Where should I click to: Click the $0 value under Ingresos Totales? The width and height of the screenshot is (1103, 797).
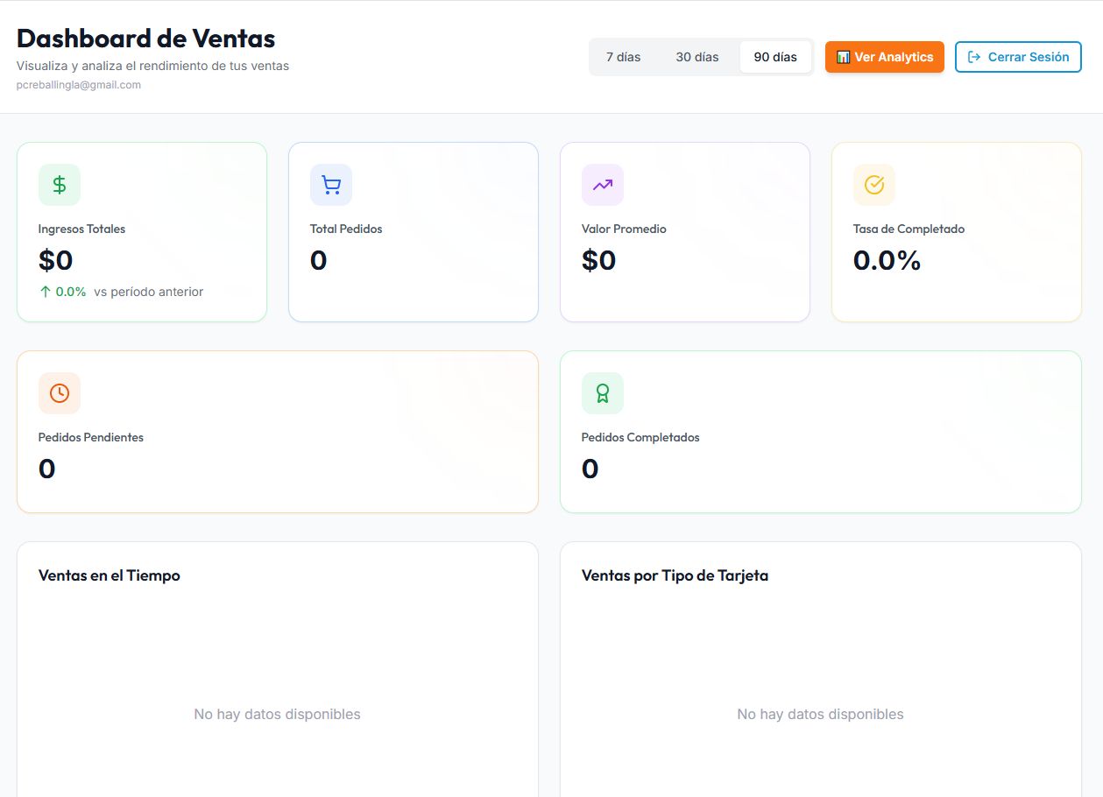tap(56, 260)
